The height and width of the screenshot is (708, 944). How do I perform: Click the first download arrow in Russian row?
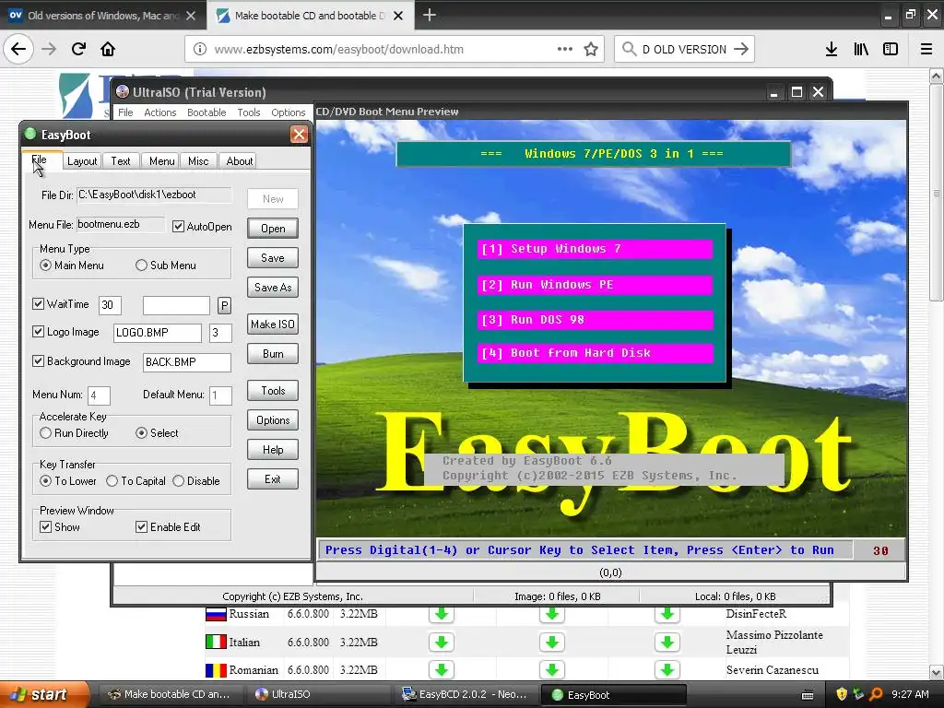(x=442, y=613)
